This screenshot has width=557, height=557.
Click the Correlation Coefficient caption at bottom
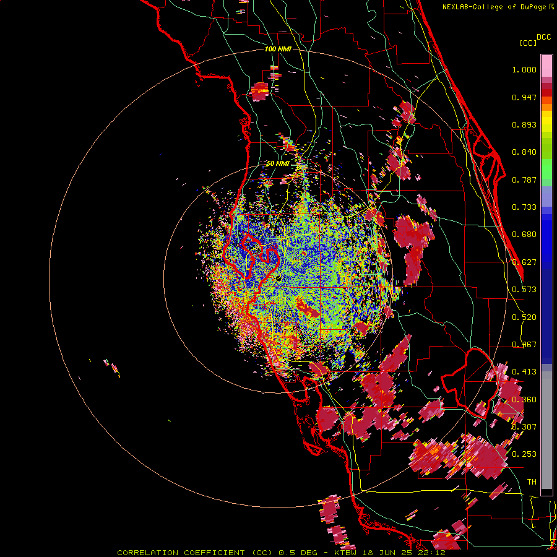tap(281, 553)
